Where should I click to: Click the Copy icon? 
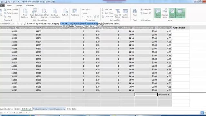8,16
